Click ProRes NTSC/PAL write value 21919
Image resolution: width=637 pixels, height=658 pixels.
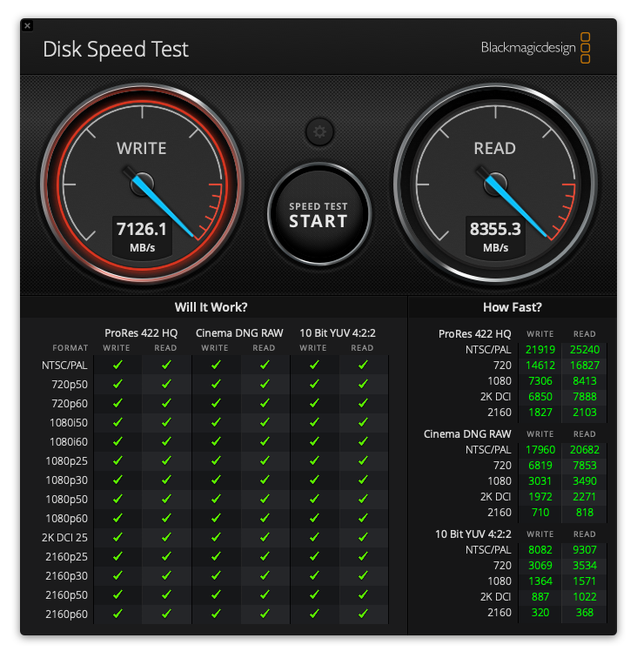point(540,350)
